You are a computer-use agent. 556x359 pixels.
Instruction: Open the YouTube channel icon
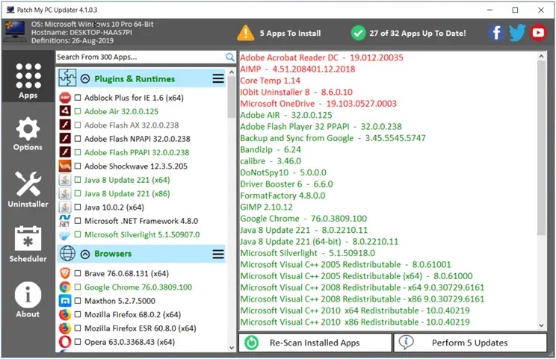[x=538, y=33]
